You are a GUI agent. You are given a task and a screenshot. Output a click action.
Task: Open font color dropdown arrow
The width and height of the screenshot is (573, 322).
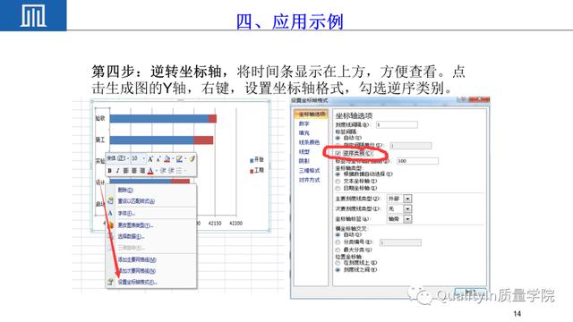(x=157, y=171)
